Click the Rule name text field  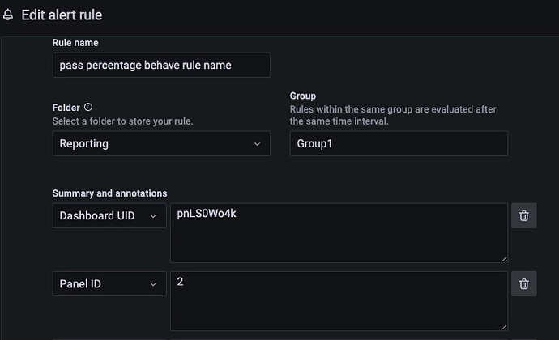click(x=161, y=65)
